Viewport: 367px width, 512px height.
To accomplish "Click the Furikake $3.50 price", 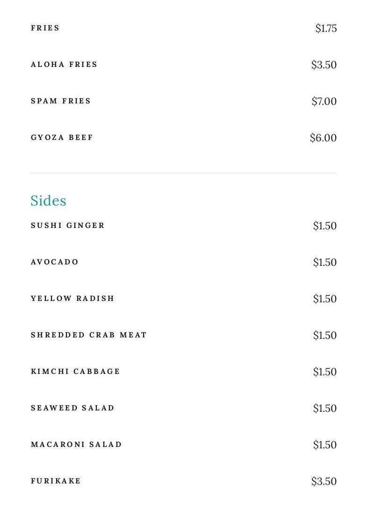I will coord(324,482).
